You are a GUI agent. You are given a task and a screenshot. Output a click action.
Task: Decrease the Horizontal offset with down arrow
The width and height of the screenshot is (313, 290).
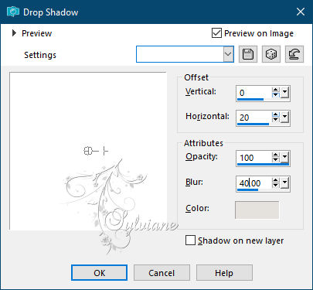pos(276,120)
